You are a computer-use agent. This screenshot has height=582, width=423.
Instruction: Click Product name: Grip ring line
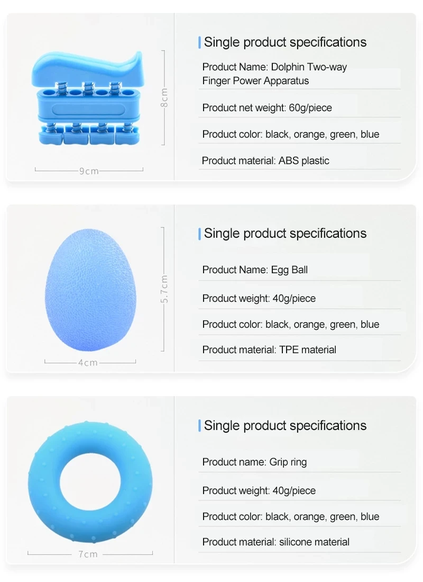tap(254, 462)
